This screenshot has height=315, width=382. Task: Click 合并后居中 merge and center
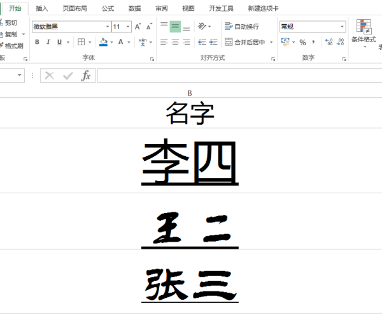point(244,42)
